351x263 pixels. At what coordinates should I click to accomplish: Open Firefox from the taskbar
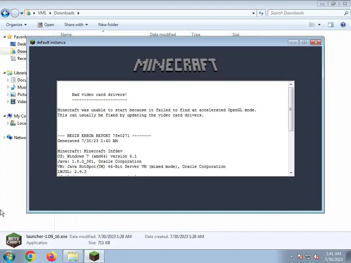point(51,256)
